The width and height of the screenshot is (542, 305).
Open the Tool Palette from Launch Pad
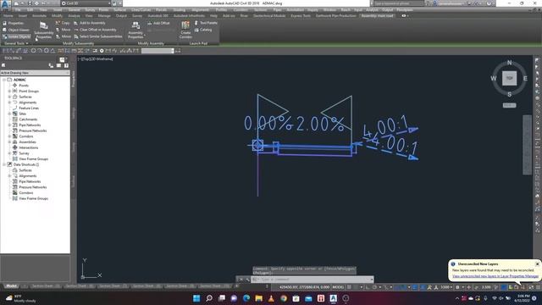click(206, 23)
